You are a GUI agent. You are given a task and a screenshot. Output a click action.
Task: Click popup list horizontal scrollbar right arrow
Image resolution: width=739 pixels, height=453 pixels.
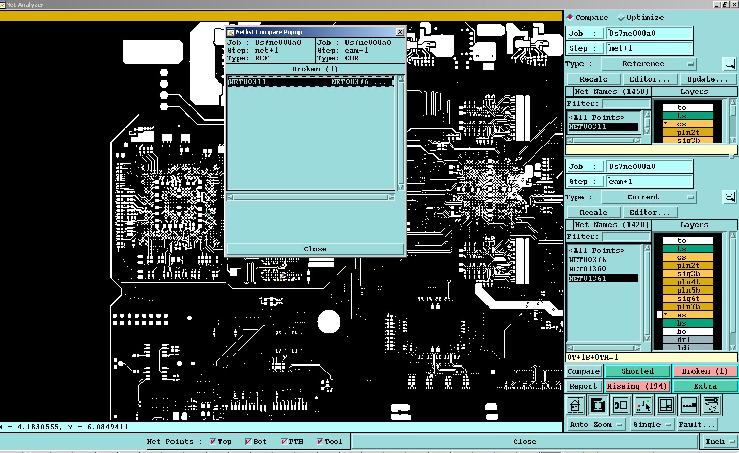coord(391,197)
